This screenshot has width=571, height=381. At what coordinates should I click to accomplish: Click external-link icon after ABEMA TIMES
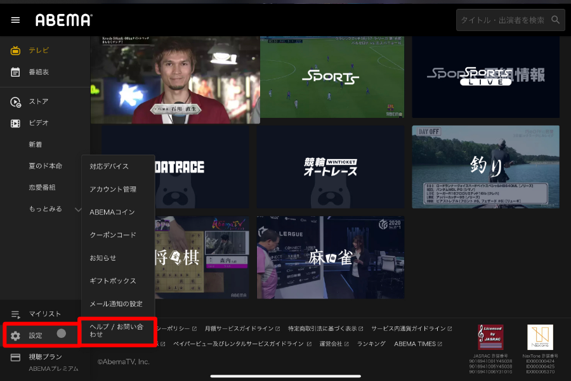(x=440, y=344)
